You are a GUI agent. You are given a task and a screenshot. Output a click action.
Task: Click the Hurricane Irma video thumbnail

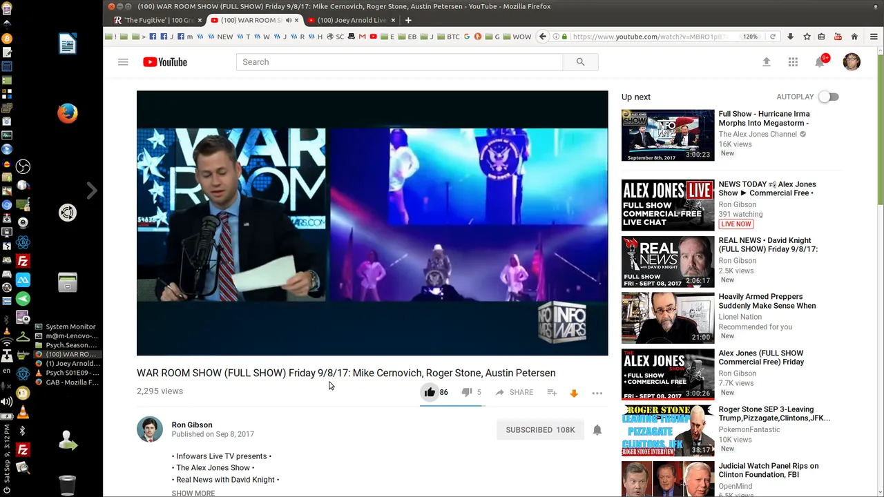668,135
